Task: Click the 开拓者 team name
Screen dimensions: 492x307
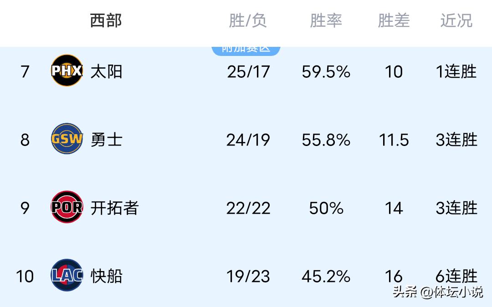Action: pos(114,208)
